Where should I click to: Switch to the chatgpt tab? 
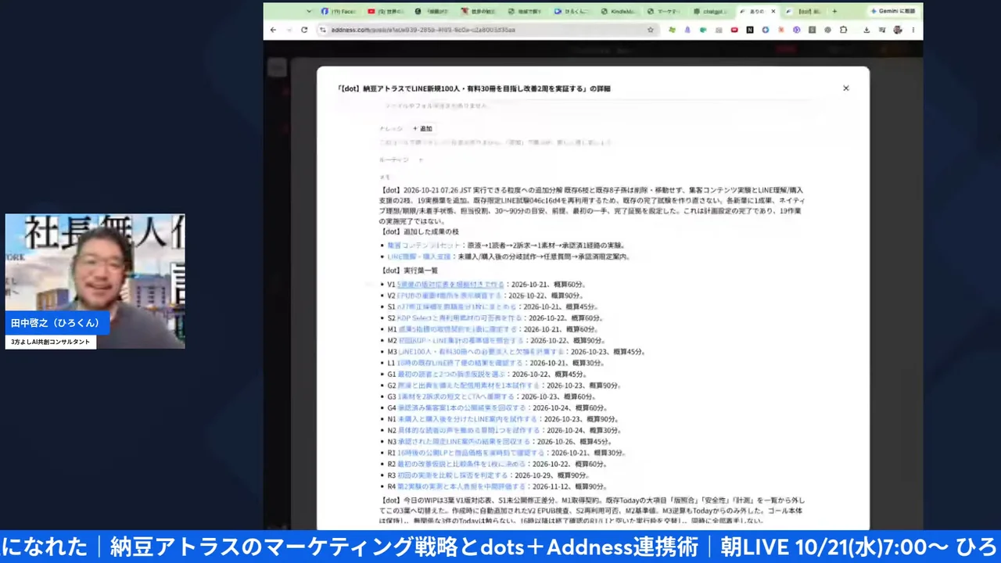710,11
